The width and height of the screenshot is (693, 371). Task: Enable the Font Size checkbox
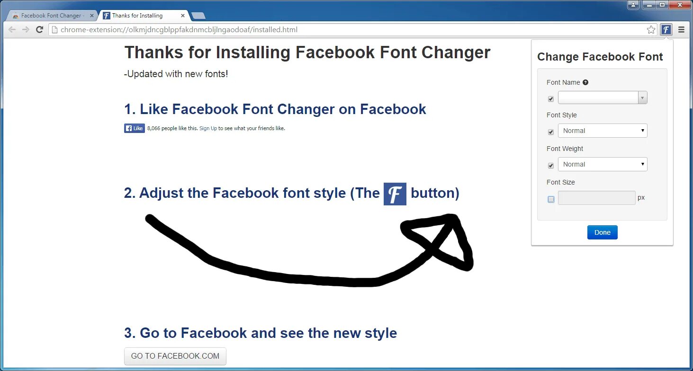551,199
